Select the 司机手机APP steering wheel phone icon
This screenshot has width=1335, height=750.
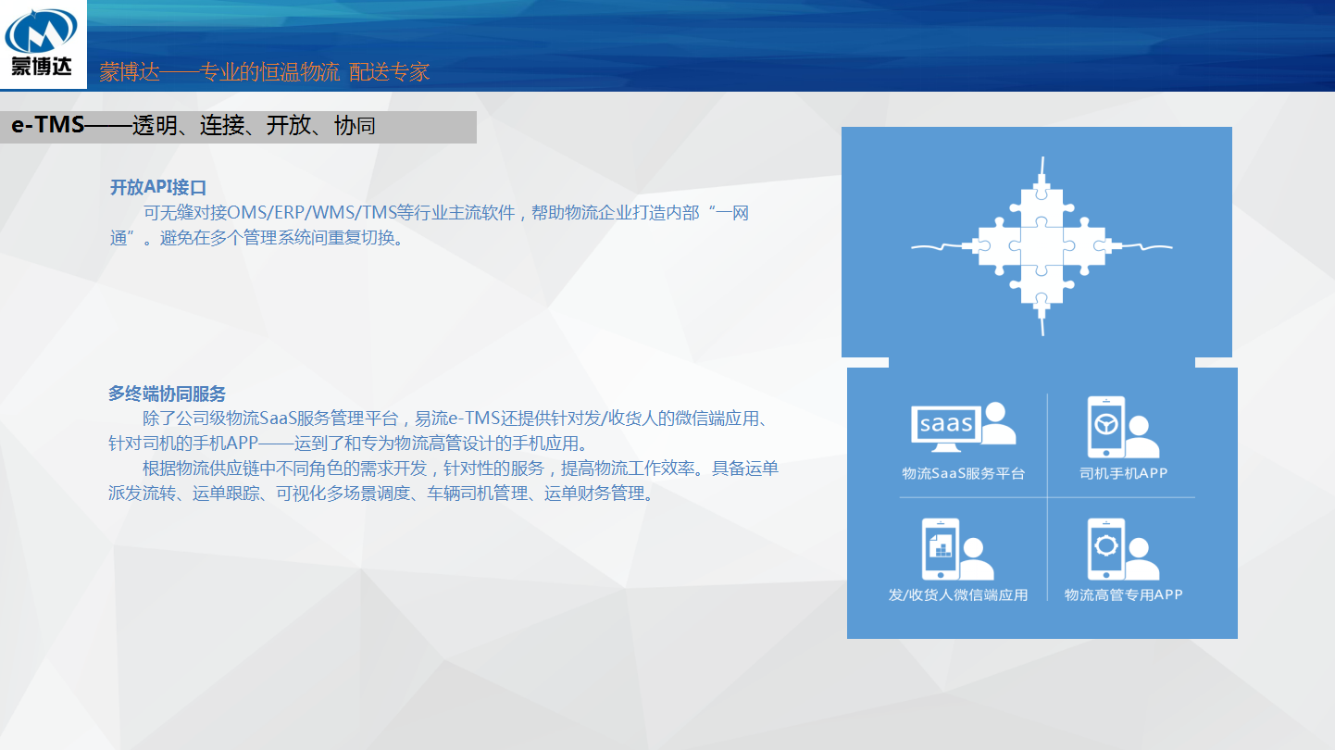[1122, 427]
